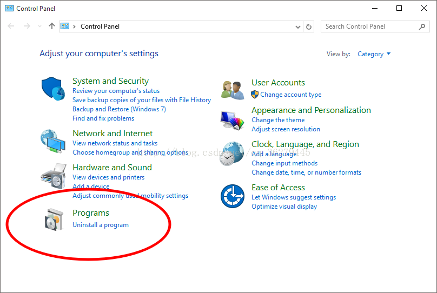437x293 pixels.
Task: Open Clock, Language, and Region globe-clock icon
Action: [x=232, y=154]
